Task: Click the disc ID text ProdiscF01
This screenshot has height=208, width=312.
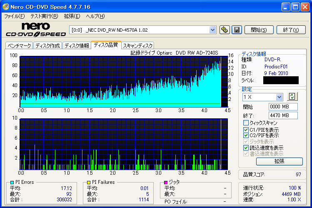Action: [276, 66]
